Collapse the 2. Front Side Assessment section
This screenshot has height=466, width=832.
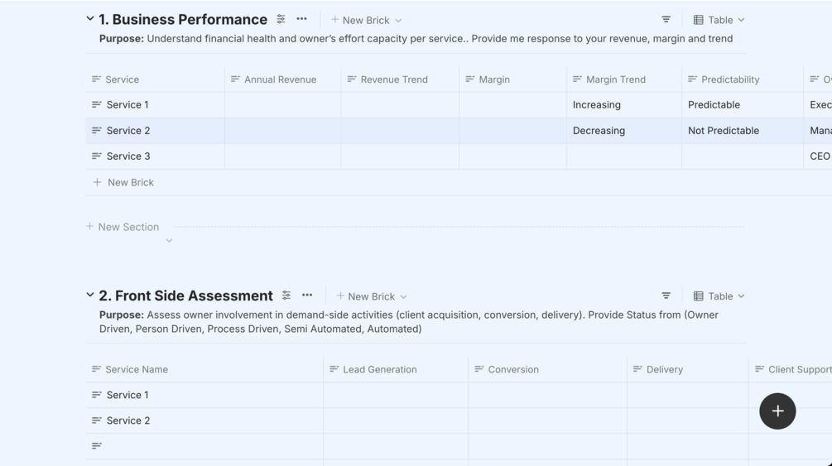tap(90, 295)
